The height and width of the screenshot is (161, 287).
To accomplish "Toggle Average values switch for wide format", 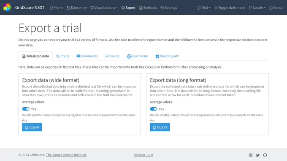I will click(x=26, y=109).
